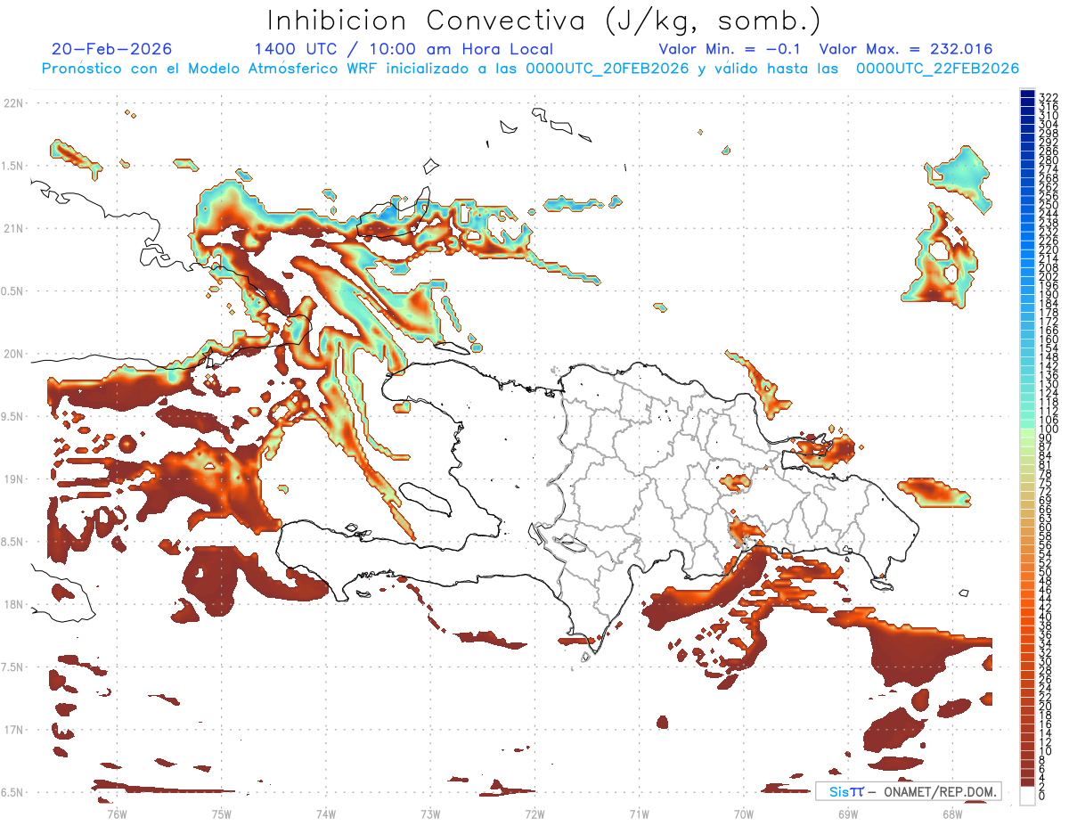Viewport: 1069px width, 826px height.
Task: Click the '322' value on the color scale
Action: pyautogui.click(x=1049, y=96)
